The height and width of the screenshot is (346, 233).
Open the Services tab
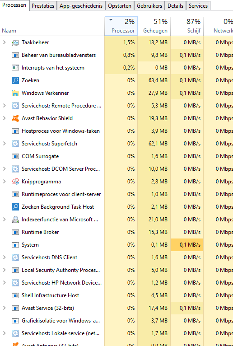(198, 6)
